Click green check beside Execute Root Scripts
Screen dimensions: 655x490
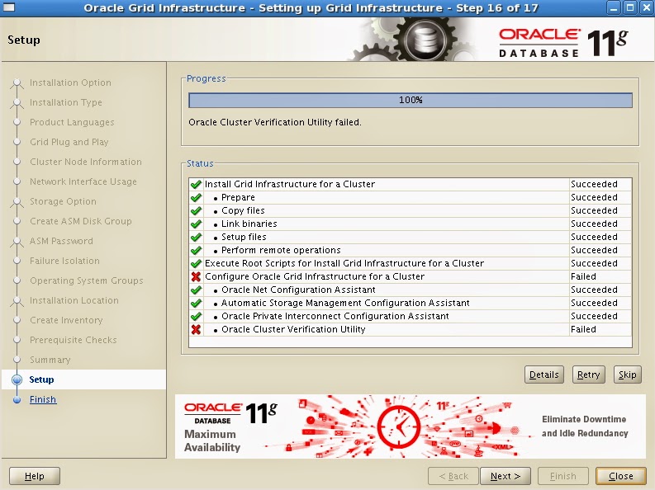[x=196, y=263]
